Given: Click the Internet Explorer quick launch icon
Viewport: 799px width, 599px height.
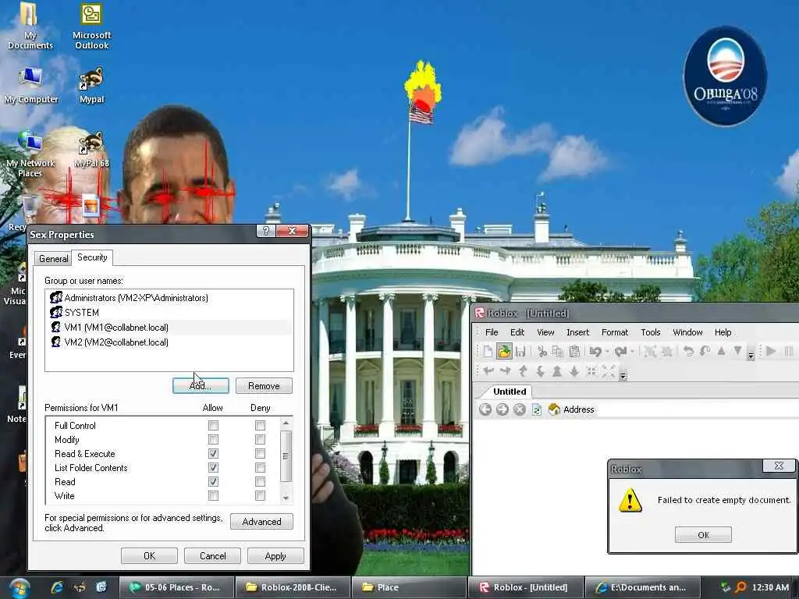Looking at the screenshot, I should [56, 587].
